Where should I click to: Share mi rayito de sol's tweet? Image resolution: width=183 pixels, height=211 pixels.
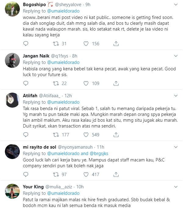point(116,174)
